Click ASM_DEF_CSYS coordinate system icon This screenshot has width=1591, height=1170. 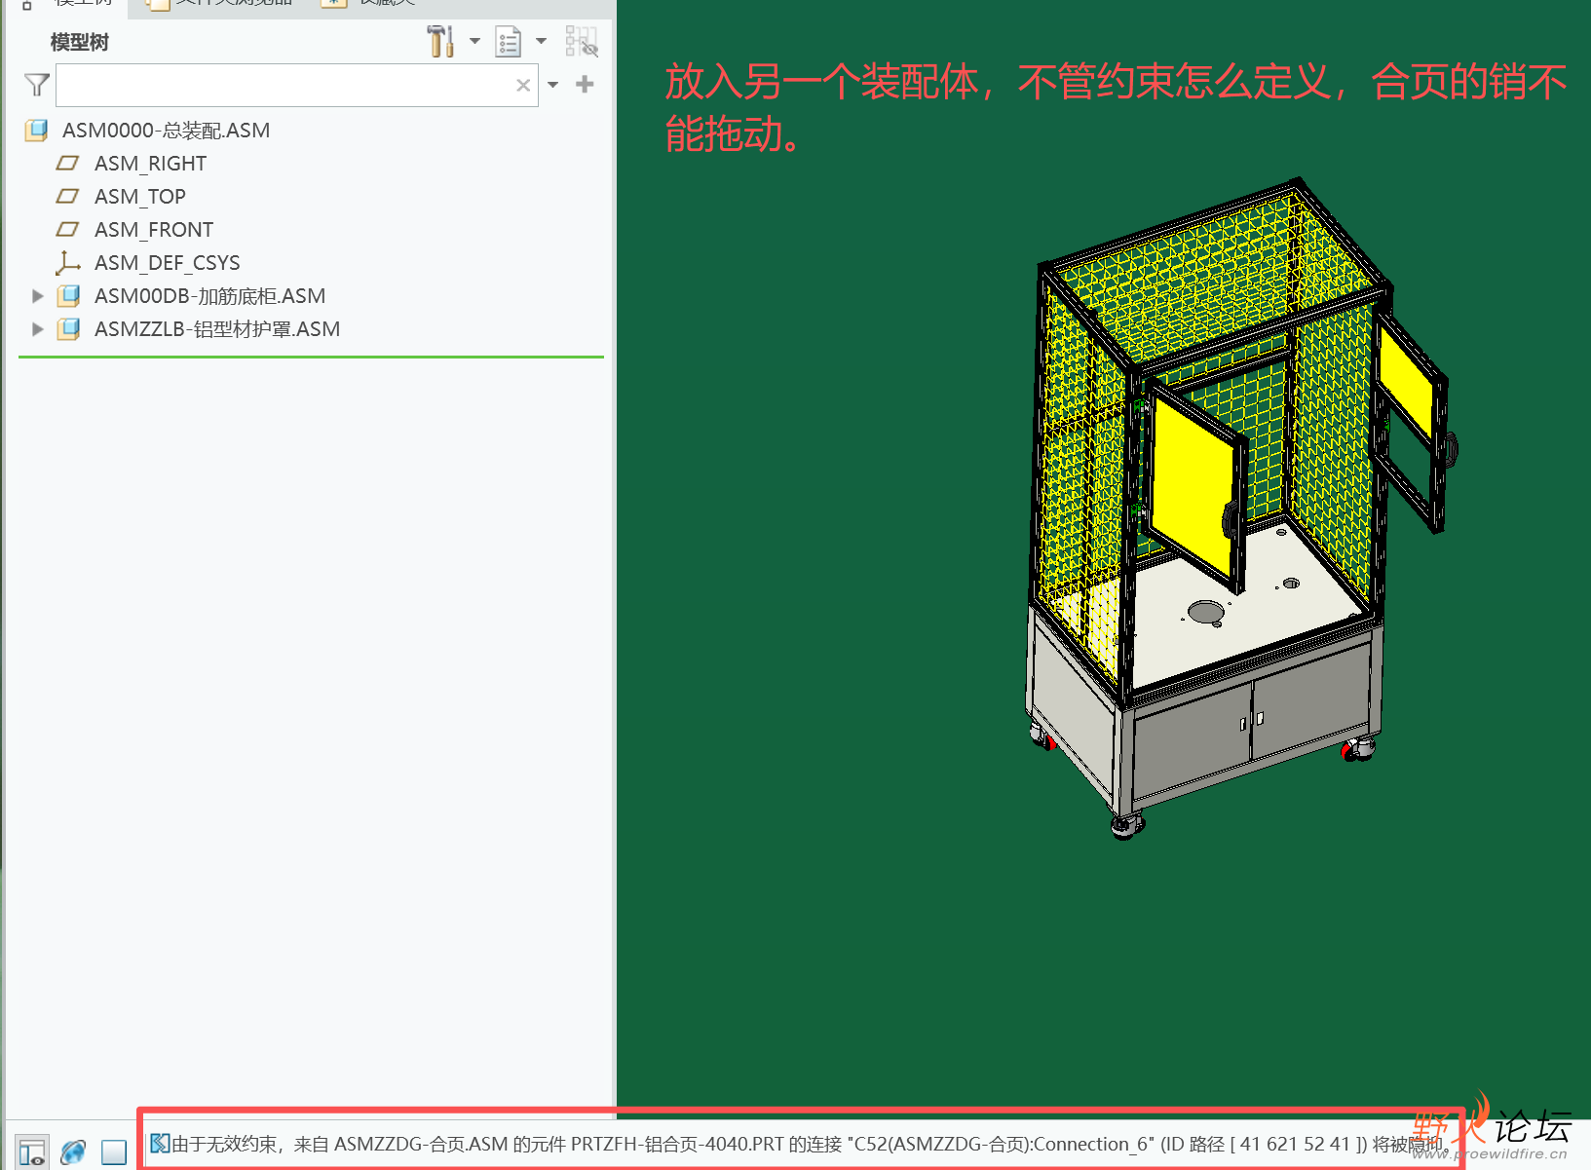tap(68, 263)
